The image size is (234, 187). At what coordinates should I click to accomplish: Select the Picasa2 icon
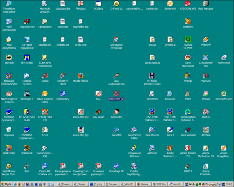point(206,93)
